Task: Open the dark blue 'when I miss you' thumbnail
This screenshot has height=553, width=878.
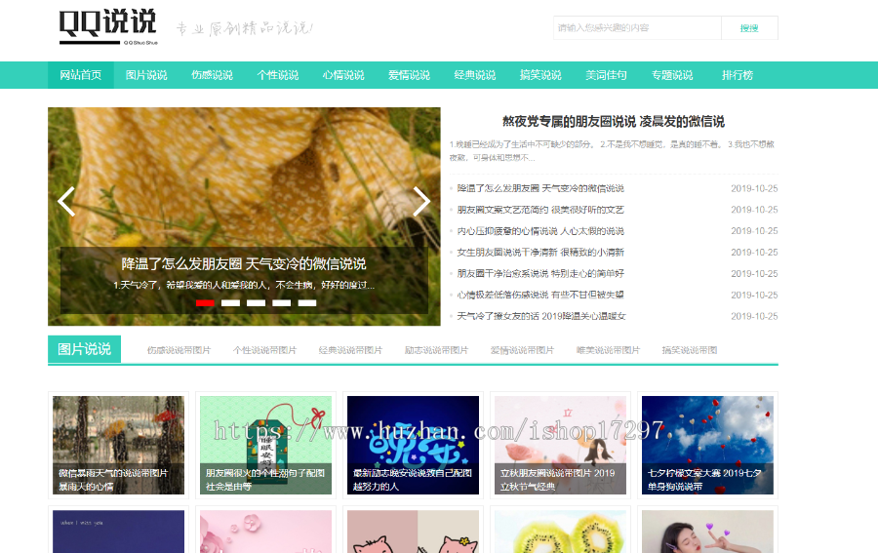Action: point(118,532)
